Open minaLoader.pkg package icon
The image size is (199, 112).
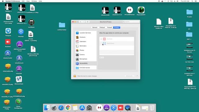8,66
